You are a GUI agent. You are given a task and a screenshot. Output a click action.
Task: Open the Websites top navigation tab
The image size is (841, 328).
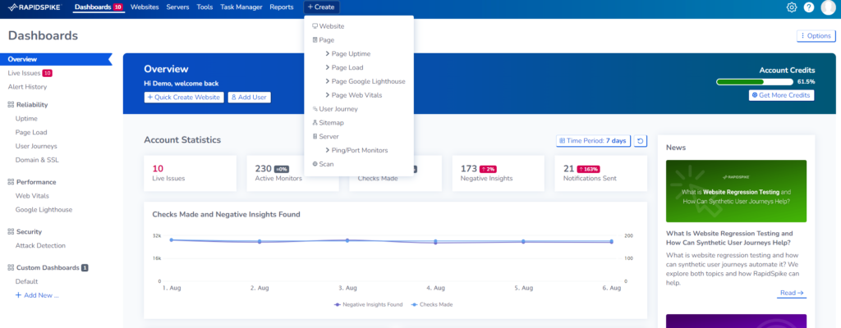pos(145,7)
